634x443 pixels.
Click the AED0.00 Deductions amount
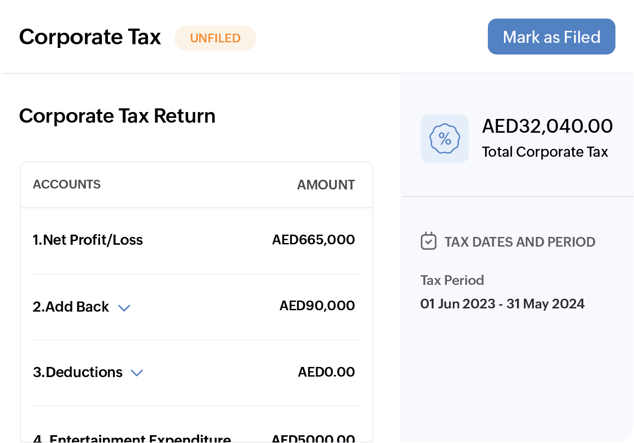click(x=326, y=372)
